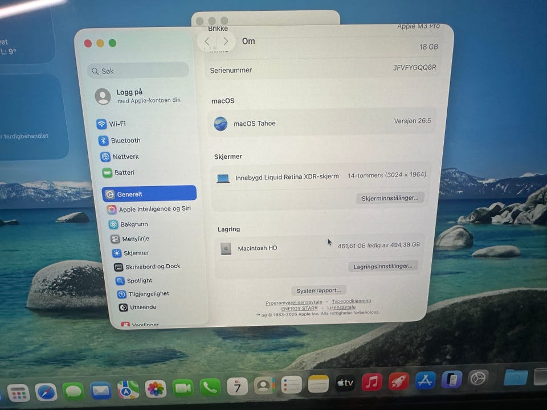
Task: Open Calendar from the Dock
Action: tap(237, 386)
